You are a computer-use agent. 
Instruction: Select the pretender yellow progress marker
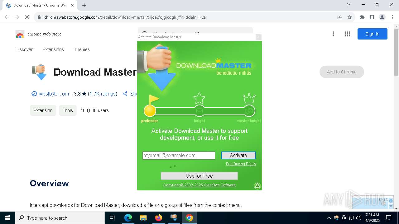click(150, 111)
